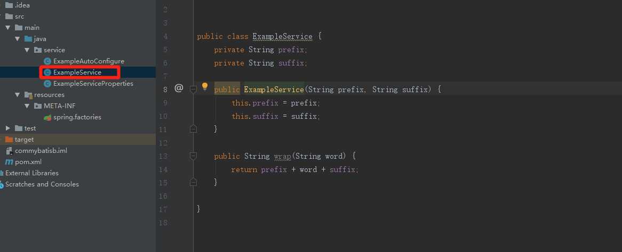
Task: Select External Libraries node
Action: point(32,173)
